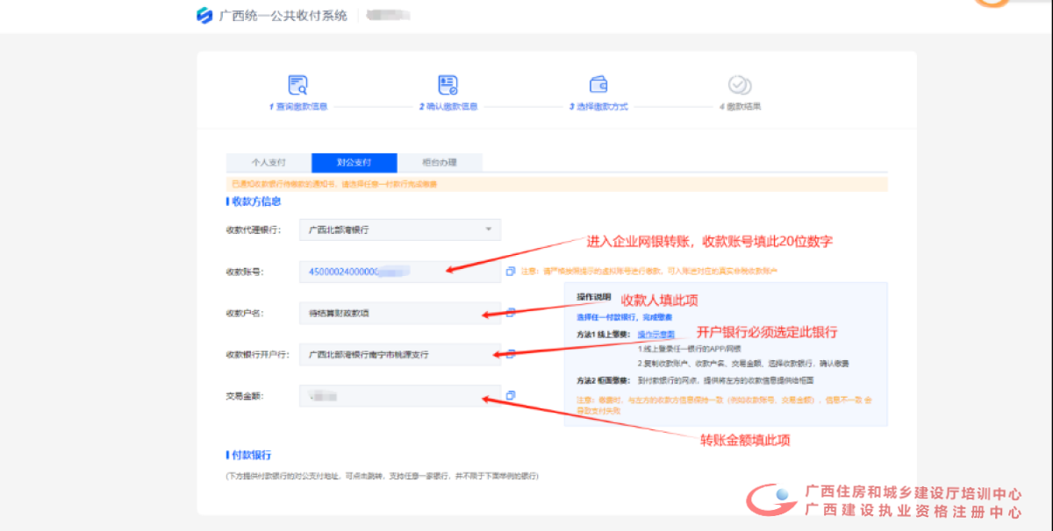The width and height of the screenshot is (1053, 531).
Task: Copy the 收款账号 using its copy icon
Action: [x=510, y=272]
